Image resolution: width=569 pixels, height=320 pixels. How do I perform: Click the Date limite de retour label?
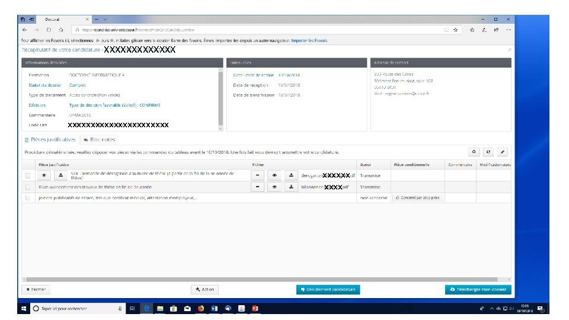253,75
